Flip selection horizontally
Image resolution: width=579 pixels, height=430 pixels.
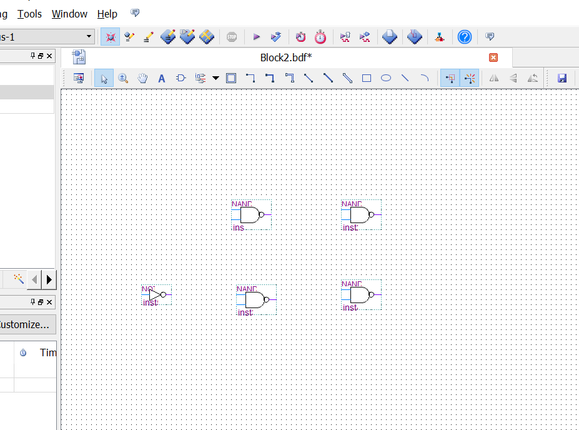(493, 78)
